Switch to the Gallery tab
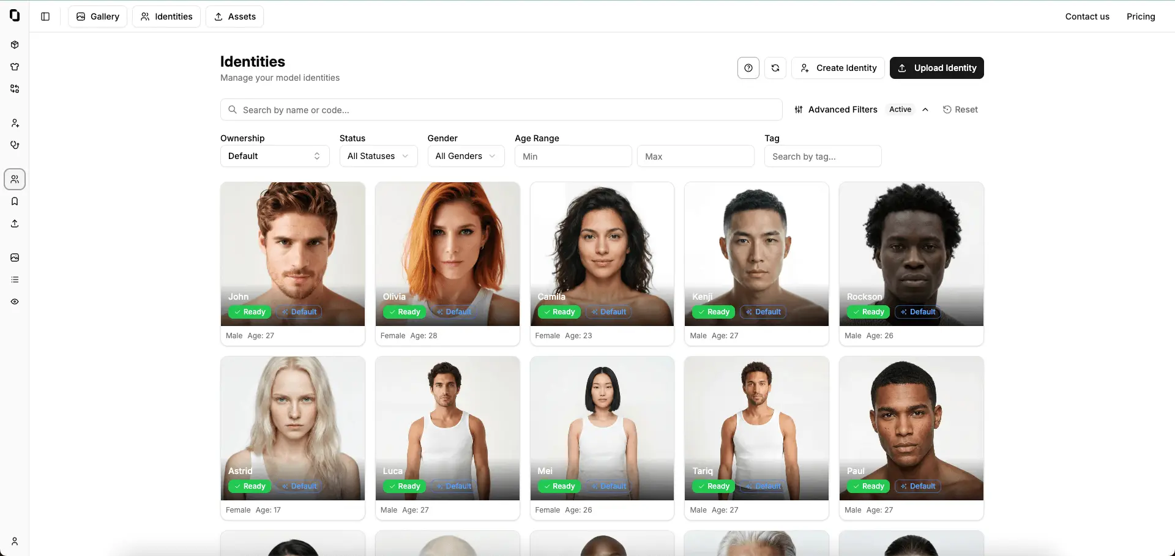1175x556 pixels. pos(98,17)
